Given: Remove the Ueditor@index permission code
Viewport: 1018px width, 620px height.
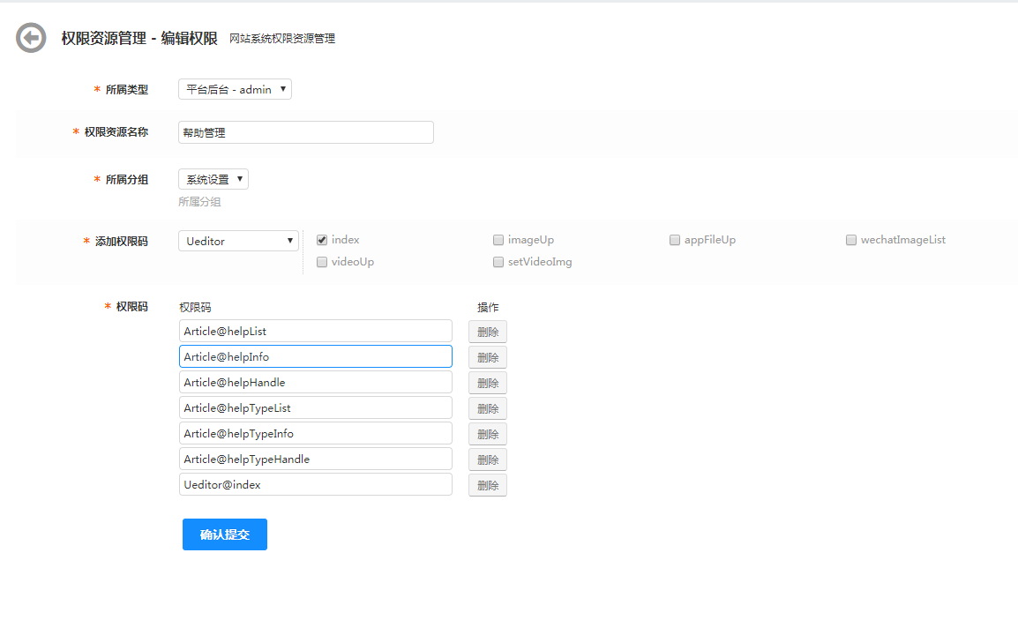Looking at the screenshot, I should 488,486.
